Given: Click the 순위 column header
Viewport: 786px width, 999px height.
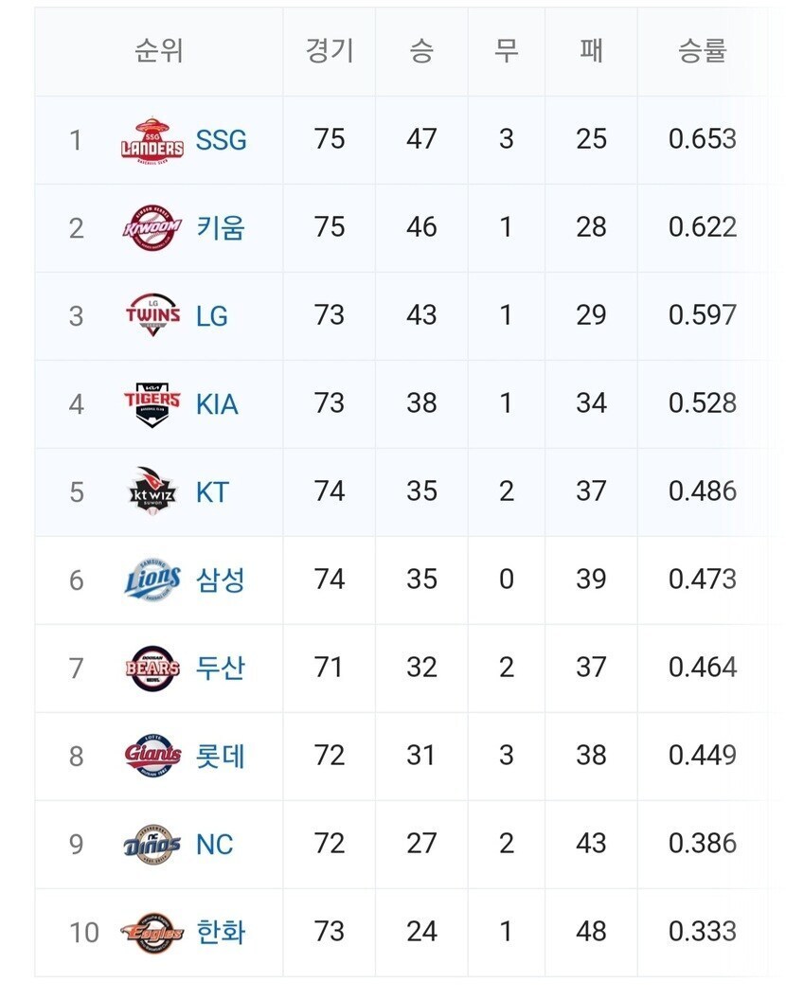Looking at the screenshot, I should (158, 51).
